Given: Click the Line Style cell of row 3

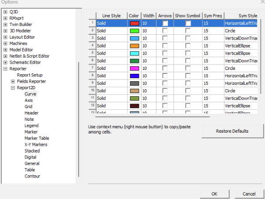Looking at the screenshot, I should (111, 38).
